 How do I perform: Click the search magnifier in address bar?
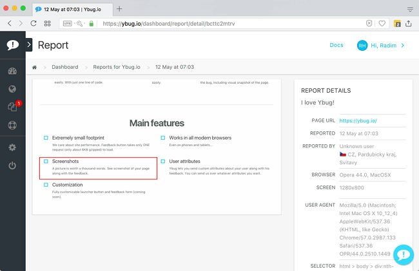79,23
